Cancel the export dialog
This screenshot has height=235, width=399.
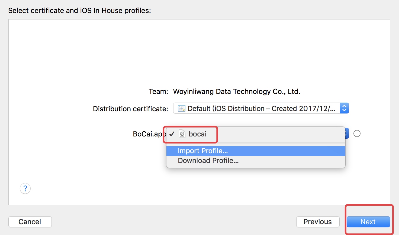pyautogui.click(x=30, y=222)
